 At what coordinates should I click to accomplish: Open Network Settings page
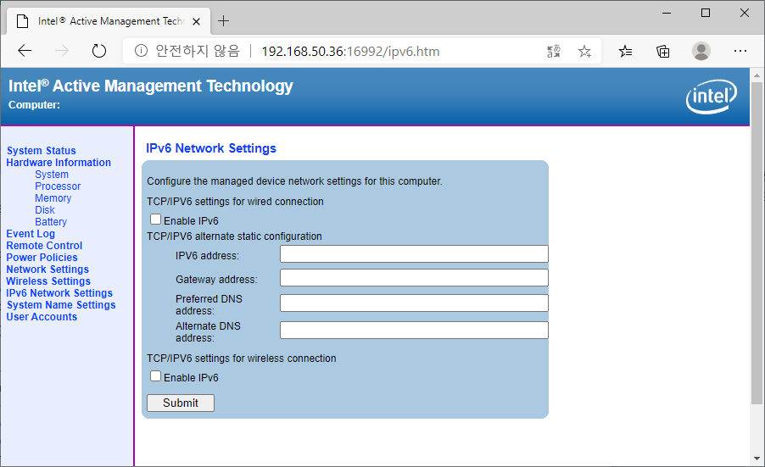click(x=47, y=269)
